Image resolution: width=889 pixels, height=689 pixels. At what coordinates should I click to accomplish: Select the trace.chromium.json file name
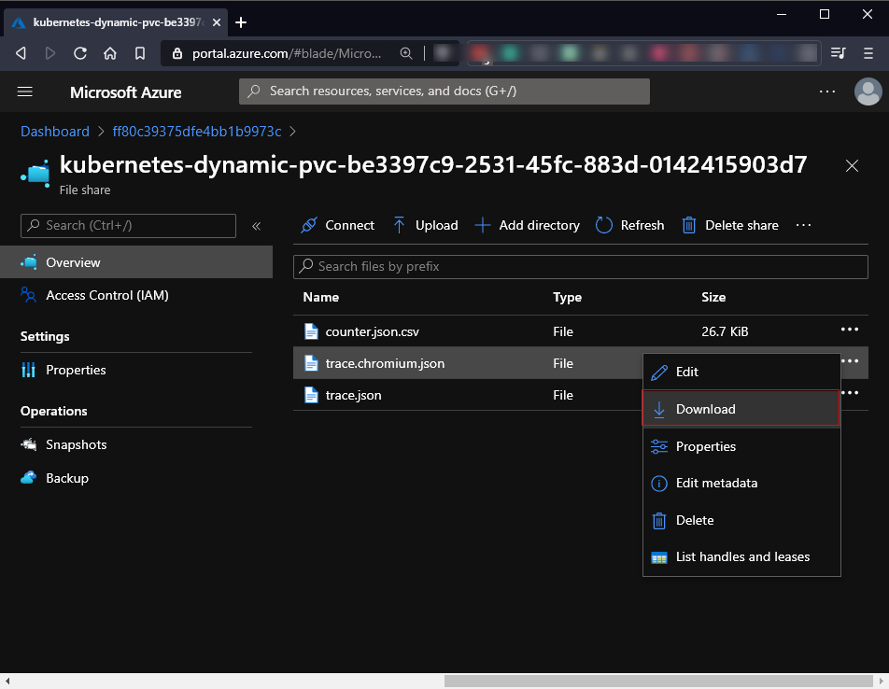click(385, 364)
